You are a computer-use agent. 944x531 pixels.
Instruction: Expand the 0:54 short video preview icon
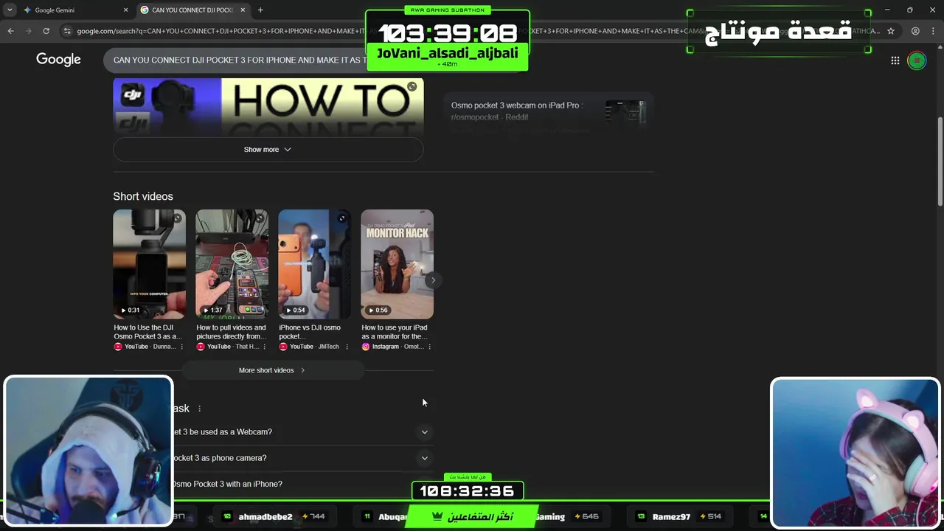[x=342, y=218]
